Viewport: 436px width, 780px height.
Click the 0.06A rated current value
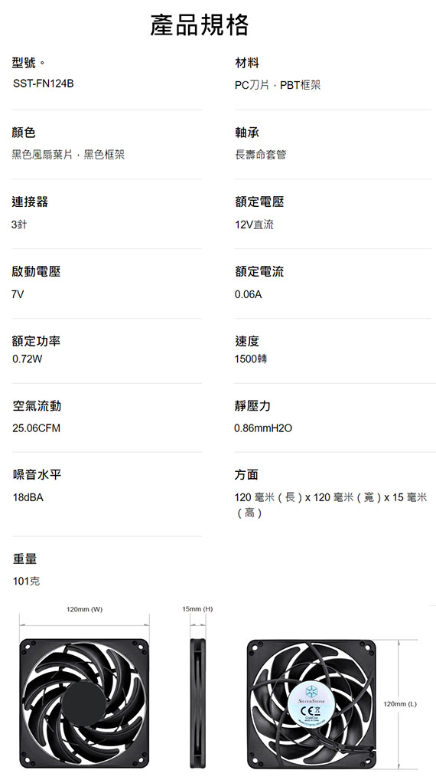point(248,294)
